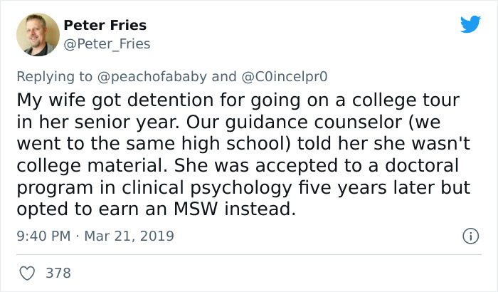Click the Twitter bird logo
Screen dimensions: 498x292
[470, 24]
